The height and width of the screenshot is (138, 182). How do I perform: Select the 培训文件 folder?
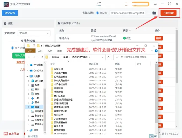pyautogui.click(x=57, y=115)
